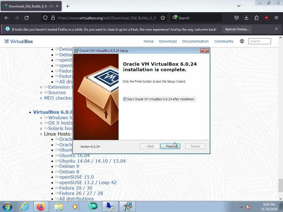Bookmark page with star icon

pyautogui.click(x=163, y=18)
